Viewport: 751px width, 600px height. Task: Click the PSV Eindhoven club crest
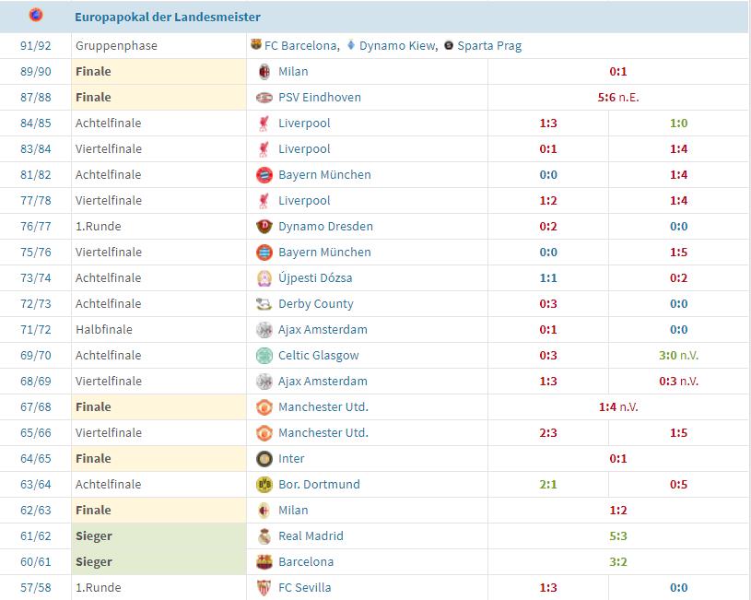click(264, 97)
